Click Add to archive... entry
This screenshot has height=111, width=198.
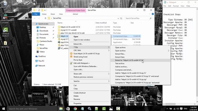coord(121,67)
